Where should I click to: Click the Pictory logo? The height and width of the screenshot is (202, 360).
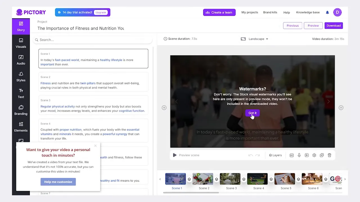31,12
